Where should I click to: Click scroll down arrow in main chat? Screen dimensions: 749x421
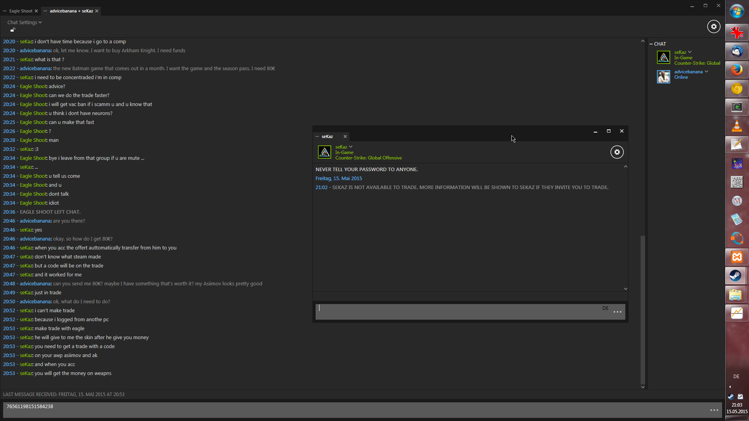(x=643, y=387)
